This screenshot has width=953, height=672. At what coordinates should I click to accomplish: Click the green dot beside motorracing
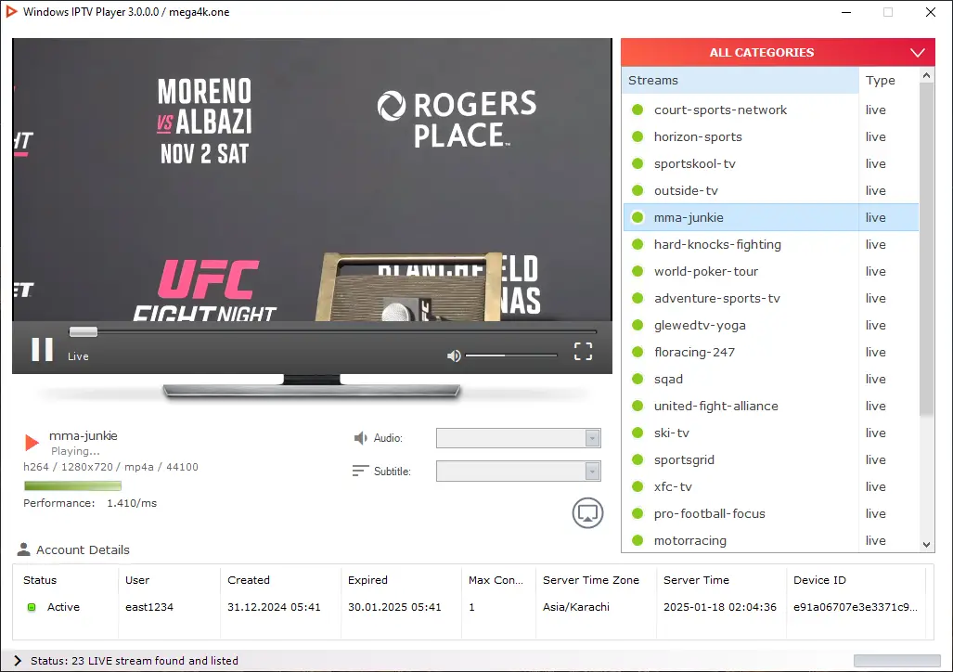(637, 540)
